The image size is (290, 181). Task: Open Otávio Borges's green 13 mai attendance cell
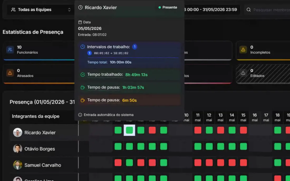pyautogui.click(x=220, y=146)
